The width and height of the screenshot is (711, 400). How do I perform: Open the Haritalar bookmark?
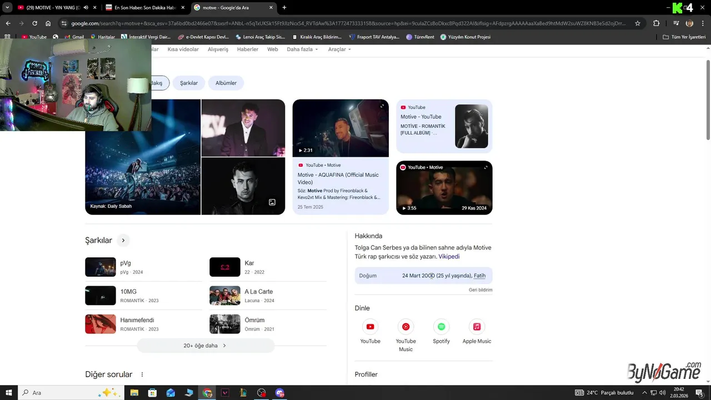[102, 37]
